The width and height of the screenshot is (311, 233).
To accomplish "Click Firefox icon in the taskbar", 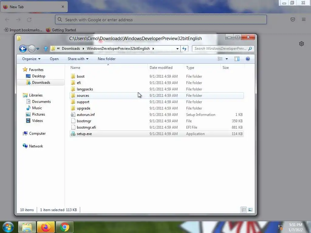I will tap(46, 227).
